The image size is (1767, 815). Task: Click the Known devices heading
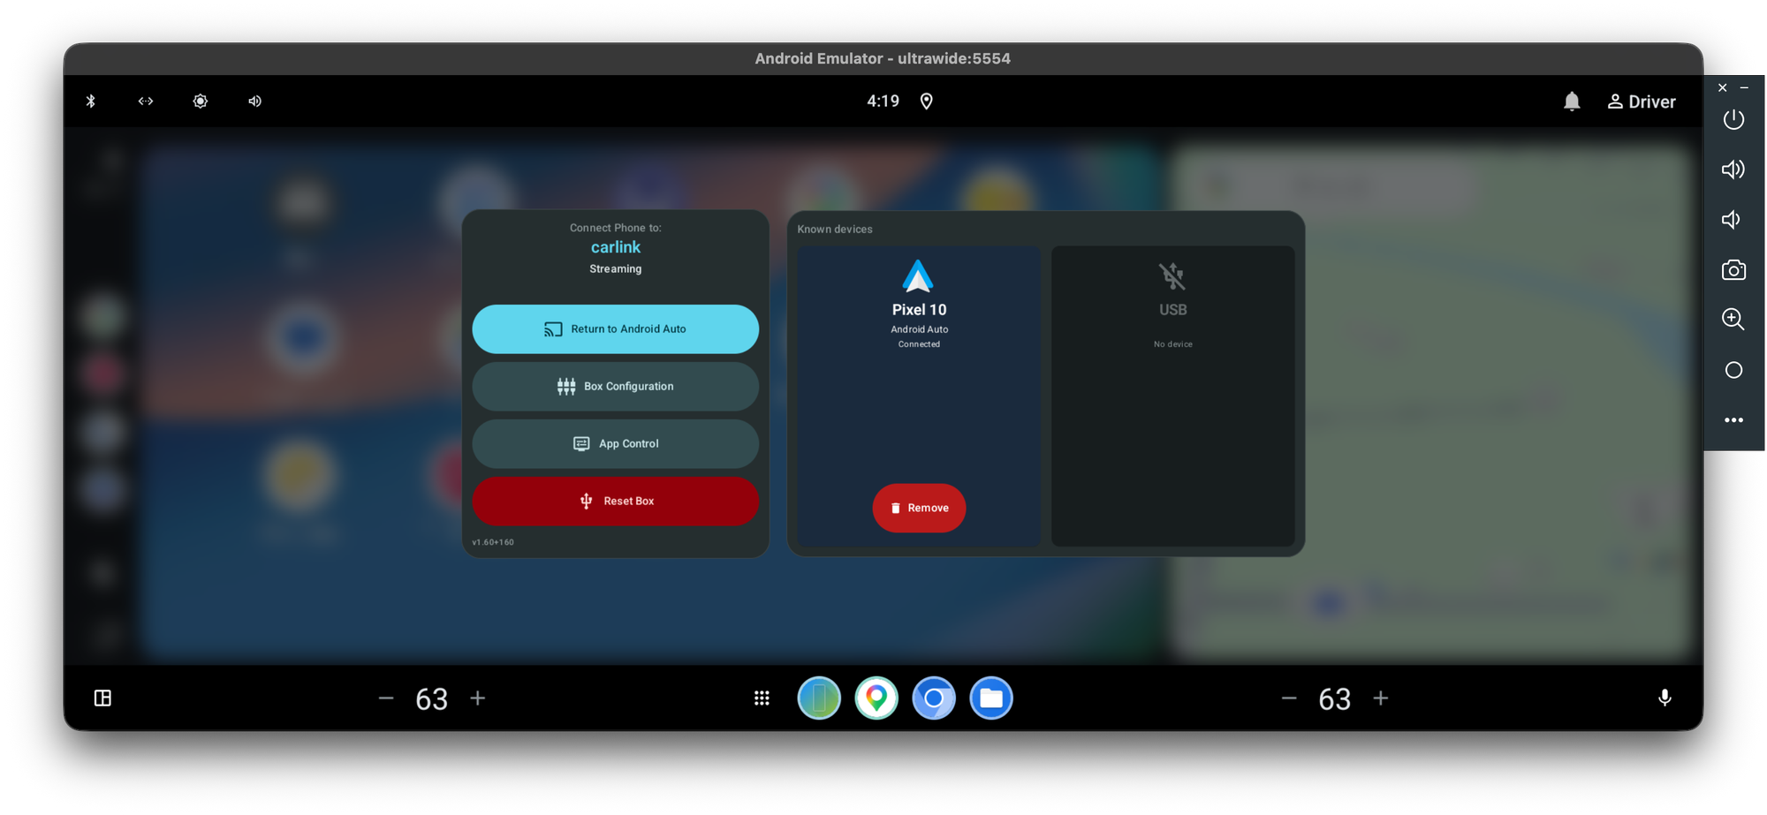point(835,229)
